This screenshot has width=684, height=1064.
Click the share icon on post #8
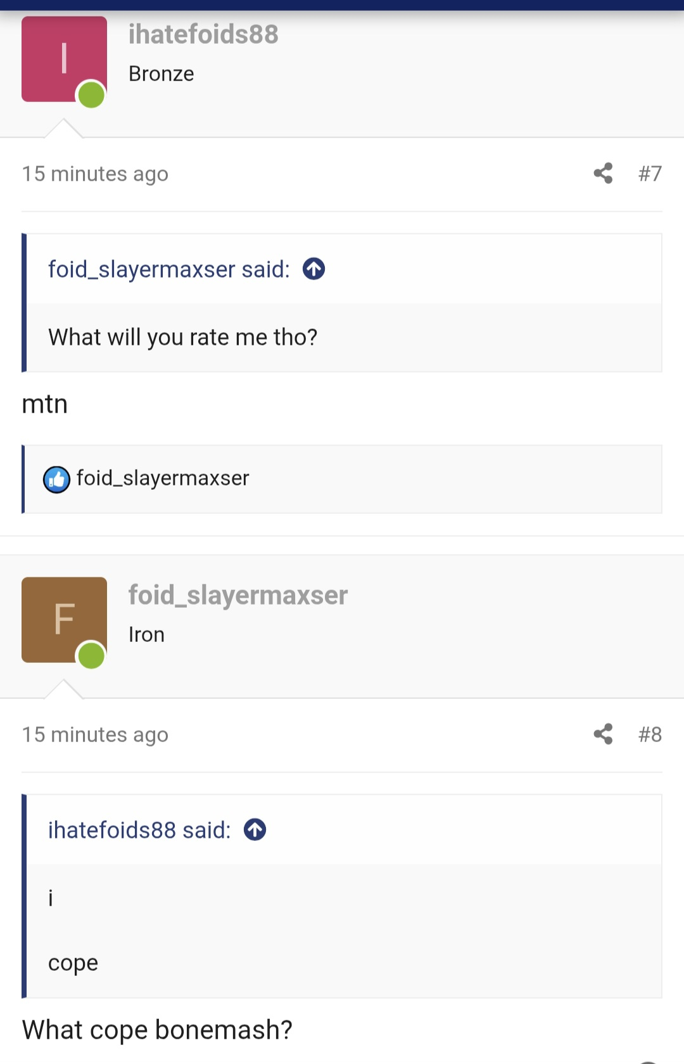[603, 734]
